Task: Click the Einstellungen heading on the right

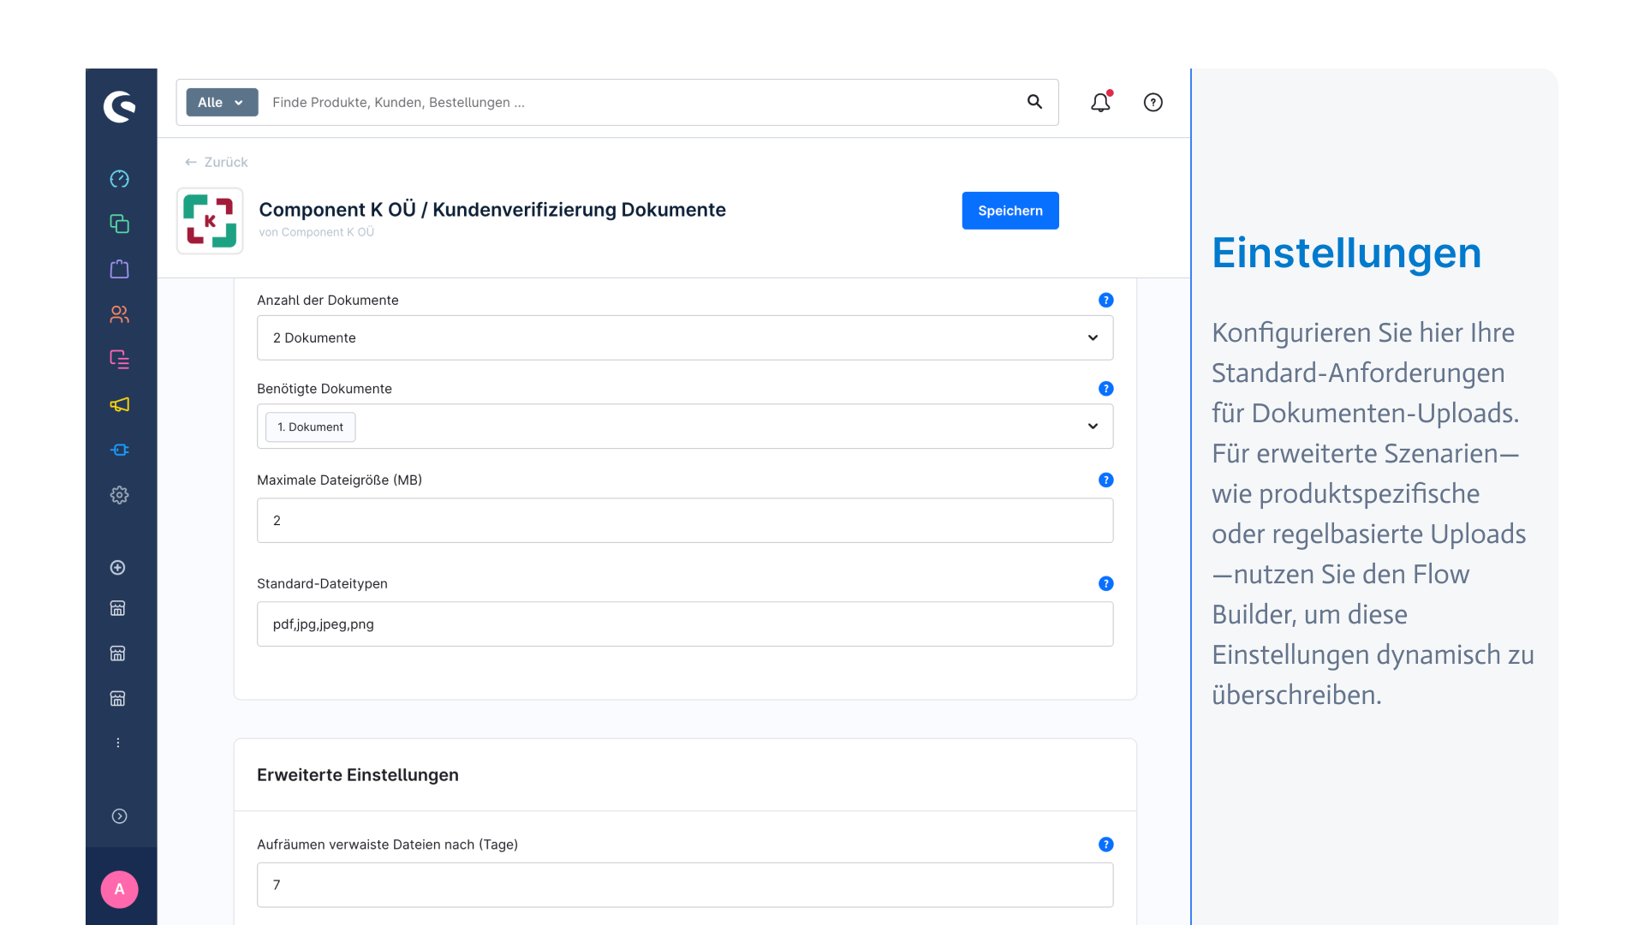Action: (1346, 254)
